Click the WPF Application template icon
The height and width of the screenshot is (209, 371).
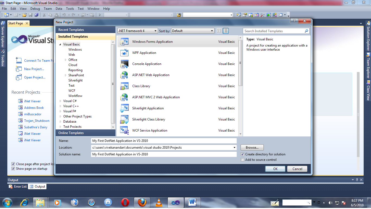124,53
